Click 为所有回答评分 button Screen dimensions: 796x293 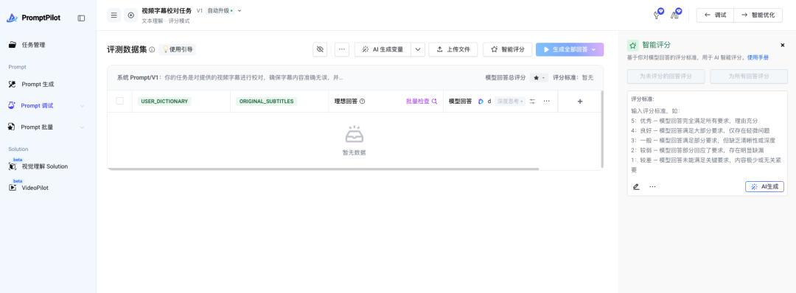[x=749, y=77]
